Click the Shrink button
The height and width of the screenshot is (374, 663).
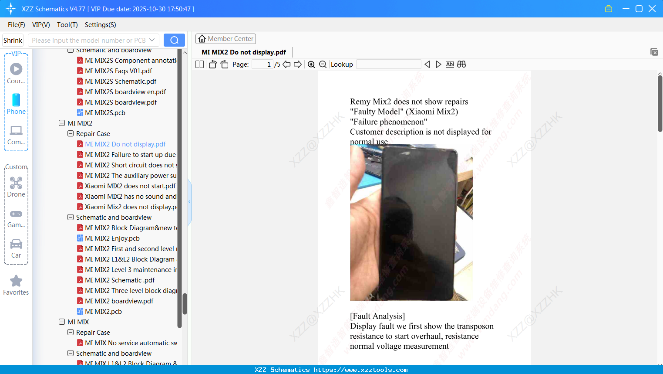pyautogui.click(x=13, y=40)
